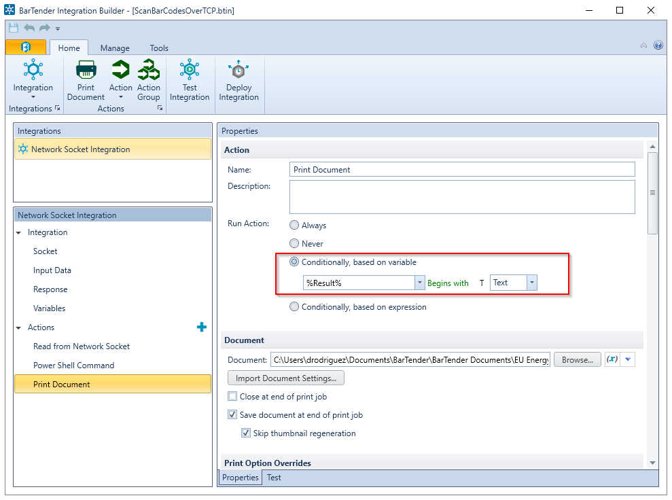Screen dimensions: 672x500
Task: Collapse the Integration tree node
Action: pos(18,232)
